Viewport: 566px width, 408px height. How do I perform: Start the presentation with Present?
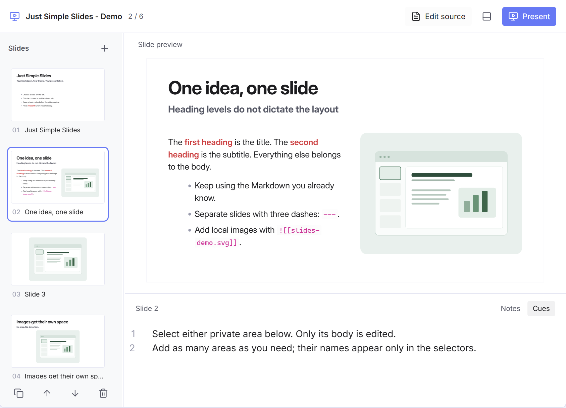(x=529, y=16)
